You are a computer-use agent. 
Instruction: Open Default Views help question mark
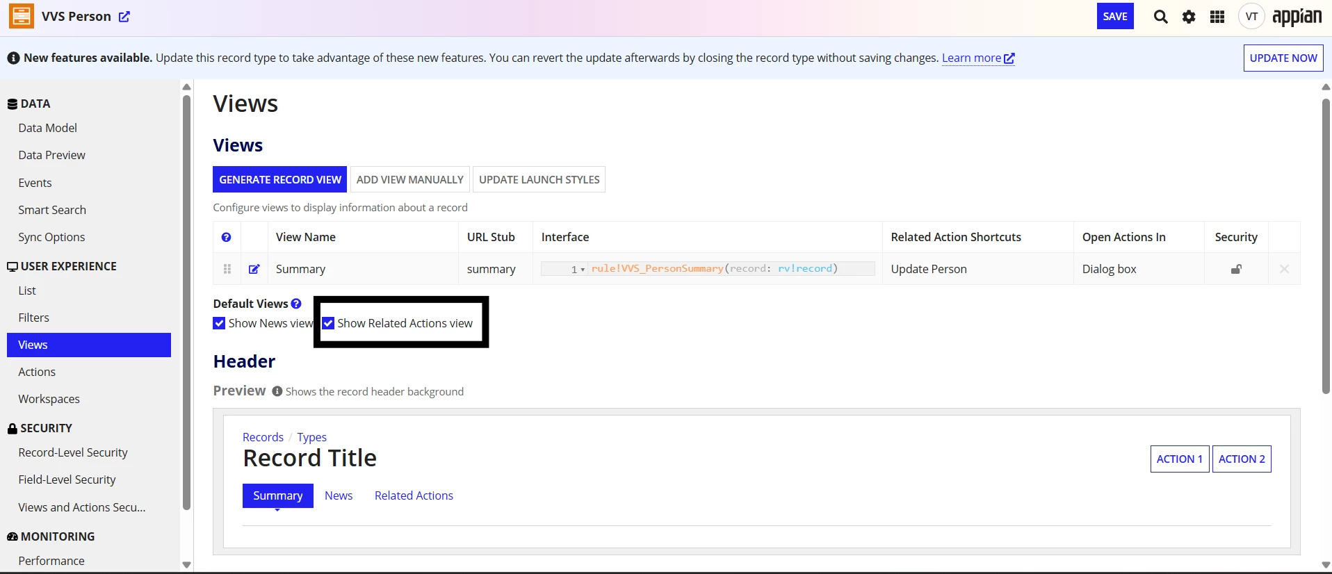point(296,304)
